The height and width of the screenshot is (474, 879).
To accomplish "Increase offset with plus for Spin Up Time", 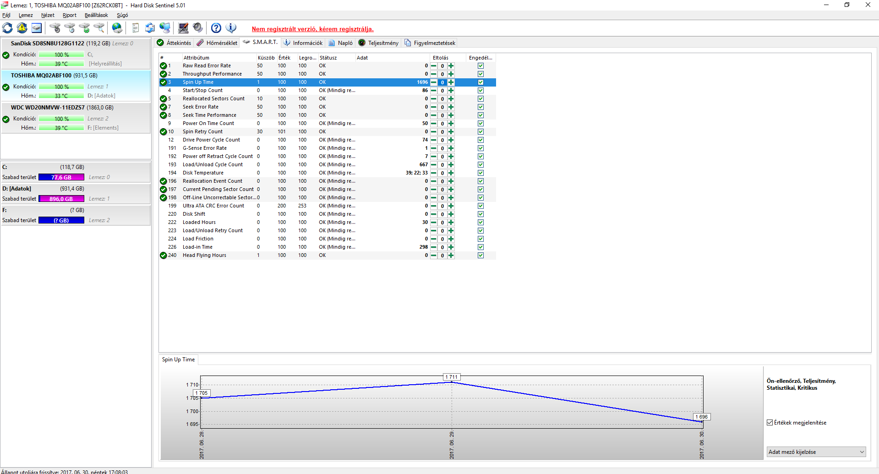I will click(451, 82).
